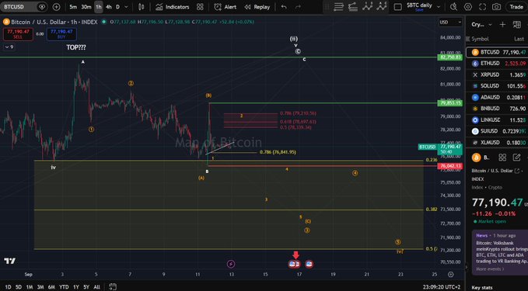Add symbol to watchlist with plus icon
Viewport: 528px width, 291px height.
pyautogui.click(x=502, y=24)
